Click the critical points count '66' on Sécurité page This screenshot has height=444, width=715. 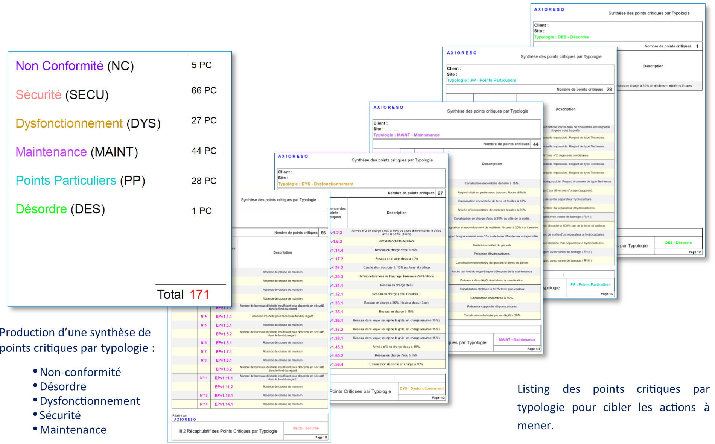(323, 233)
